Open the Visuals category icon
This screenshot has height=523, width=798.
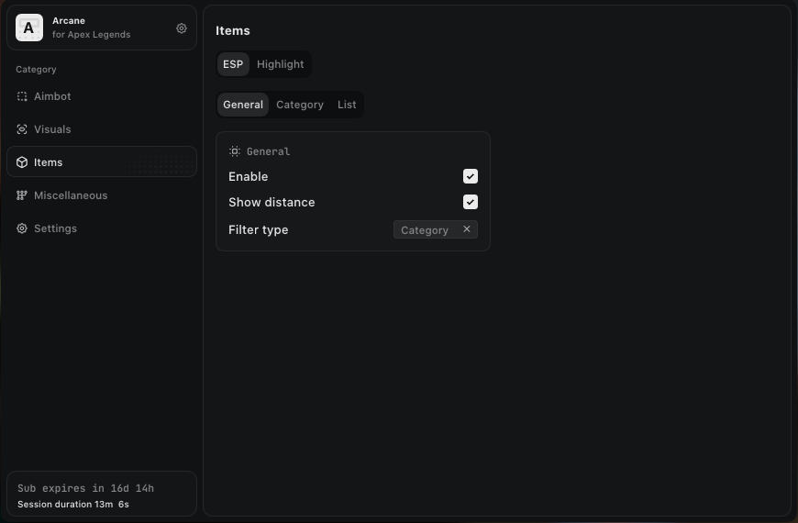pos(22,129)
